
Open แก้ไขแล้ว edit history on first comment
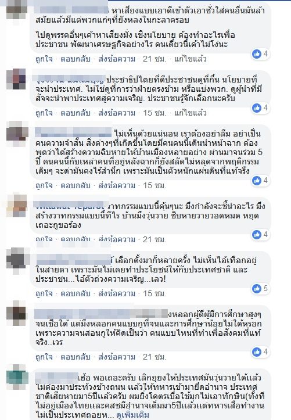click(x=191, y=59)
